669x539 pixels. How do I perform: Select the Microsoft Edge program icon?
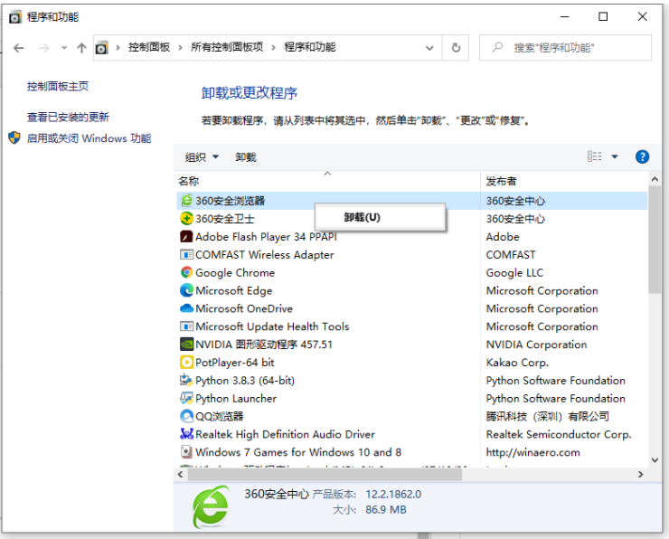(x=186, y=290)
